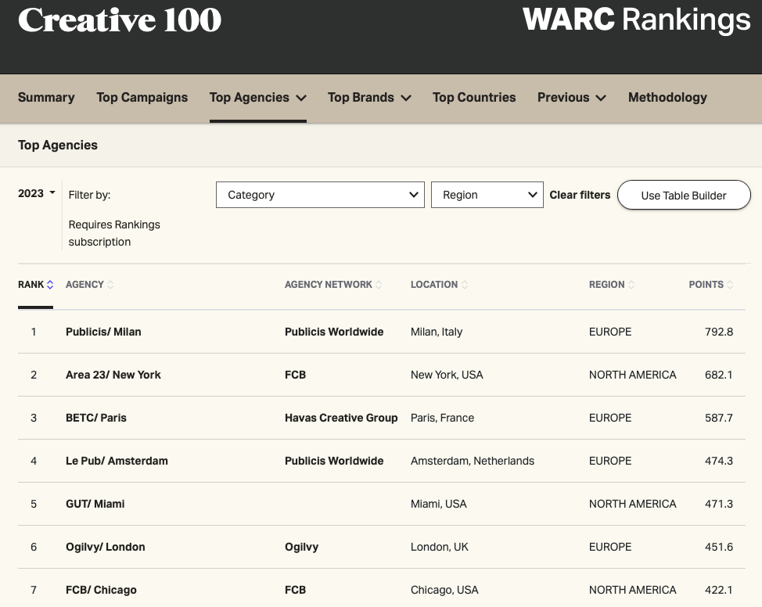Select location Amsterdam, Netherlands
762x607 pixels.
[x=473, y=461]
